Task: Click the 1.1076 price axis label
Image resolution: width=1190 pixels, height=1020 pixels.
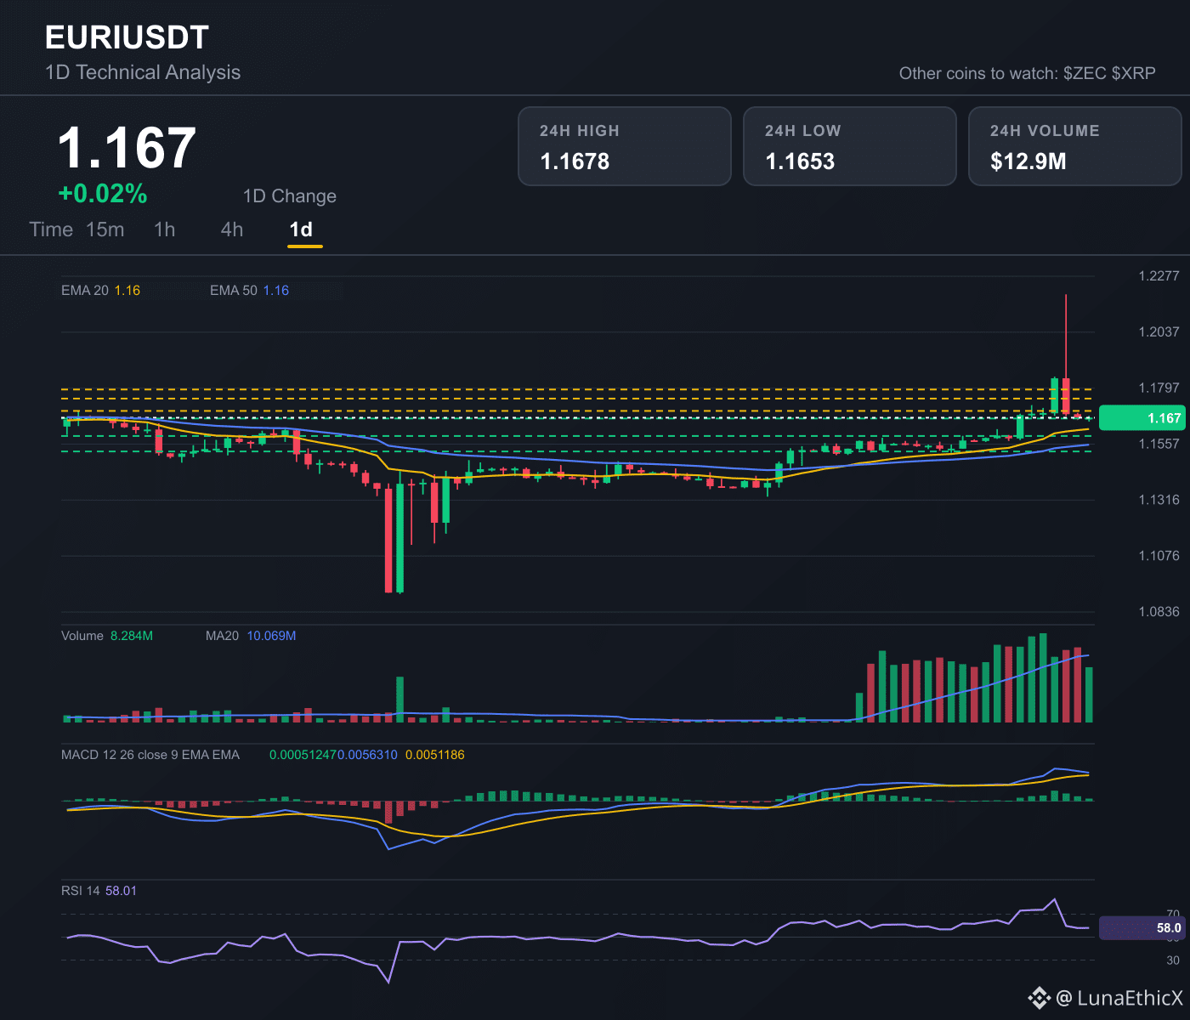Action: [x=1159, y=556]
